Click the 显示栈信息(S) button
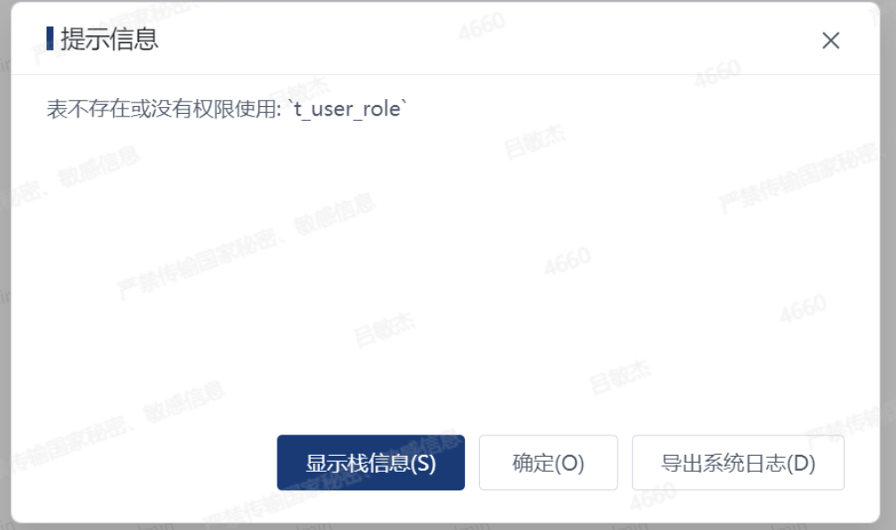 [x=371, y=463]
